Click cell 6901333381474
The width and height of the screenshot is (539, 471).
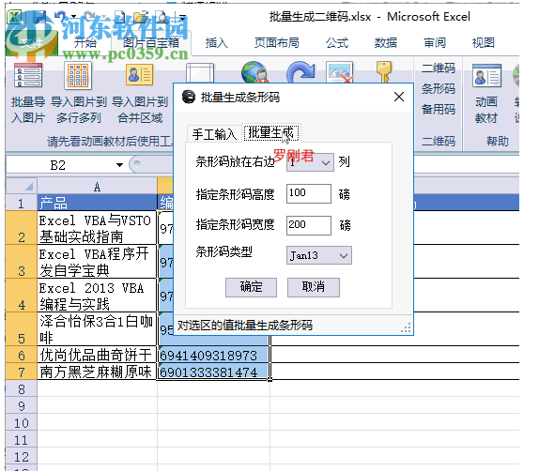[x=213, y=372]
